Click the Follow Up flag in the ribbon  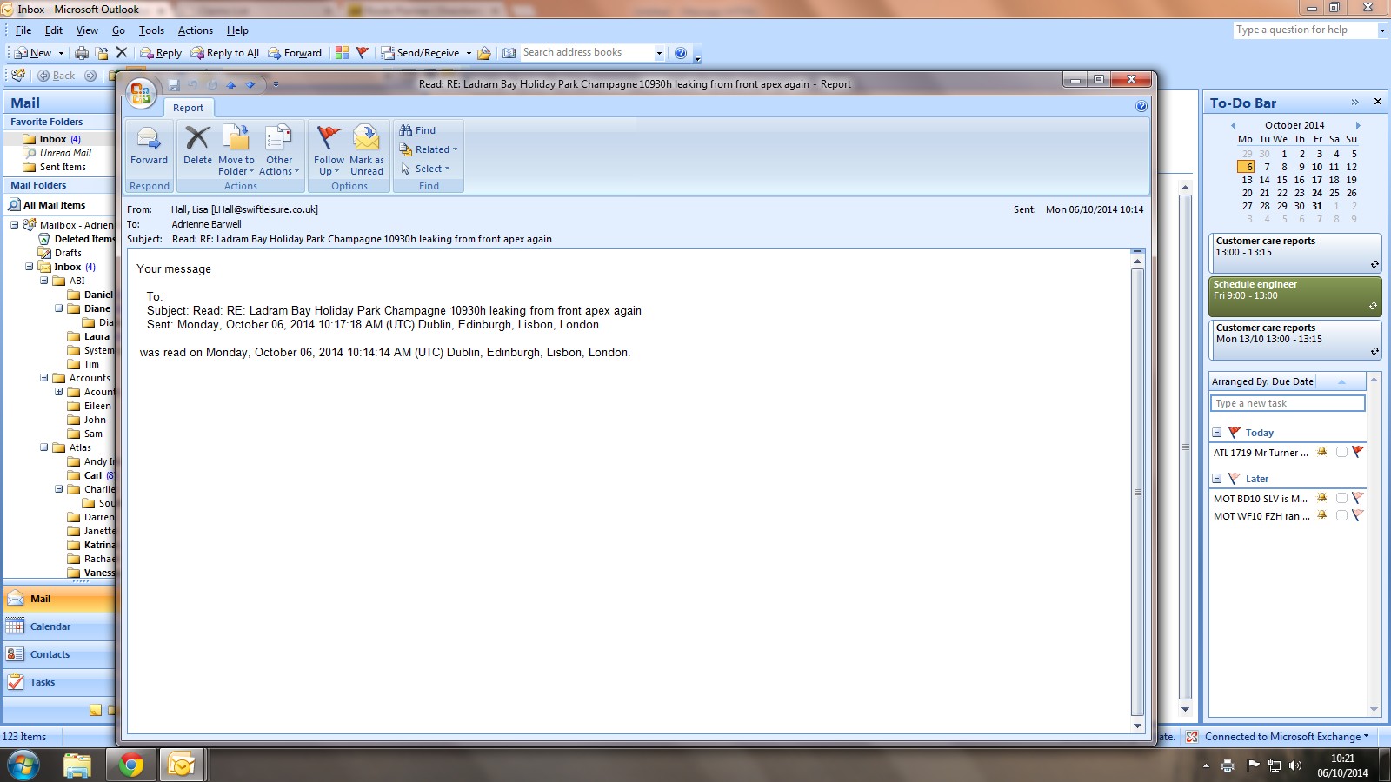tap(329, 149)
